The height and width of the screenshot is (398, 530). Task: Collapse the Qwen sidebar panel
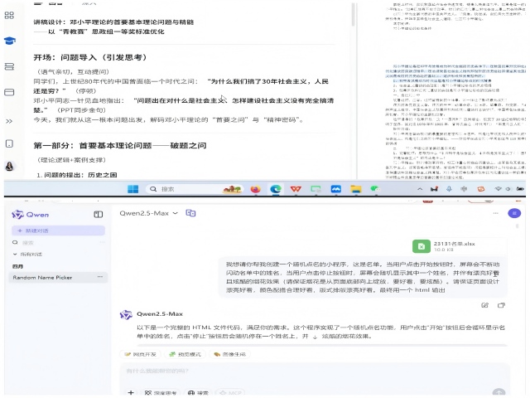pos(98,214)
